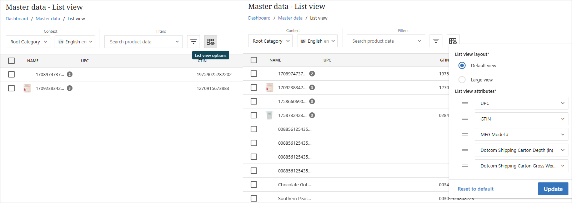Select the Default view radio button

pyautogui.click(x=462, y=65)
